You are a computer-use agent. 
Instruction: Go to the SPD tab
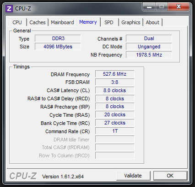pos(109,22)
